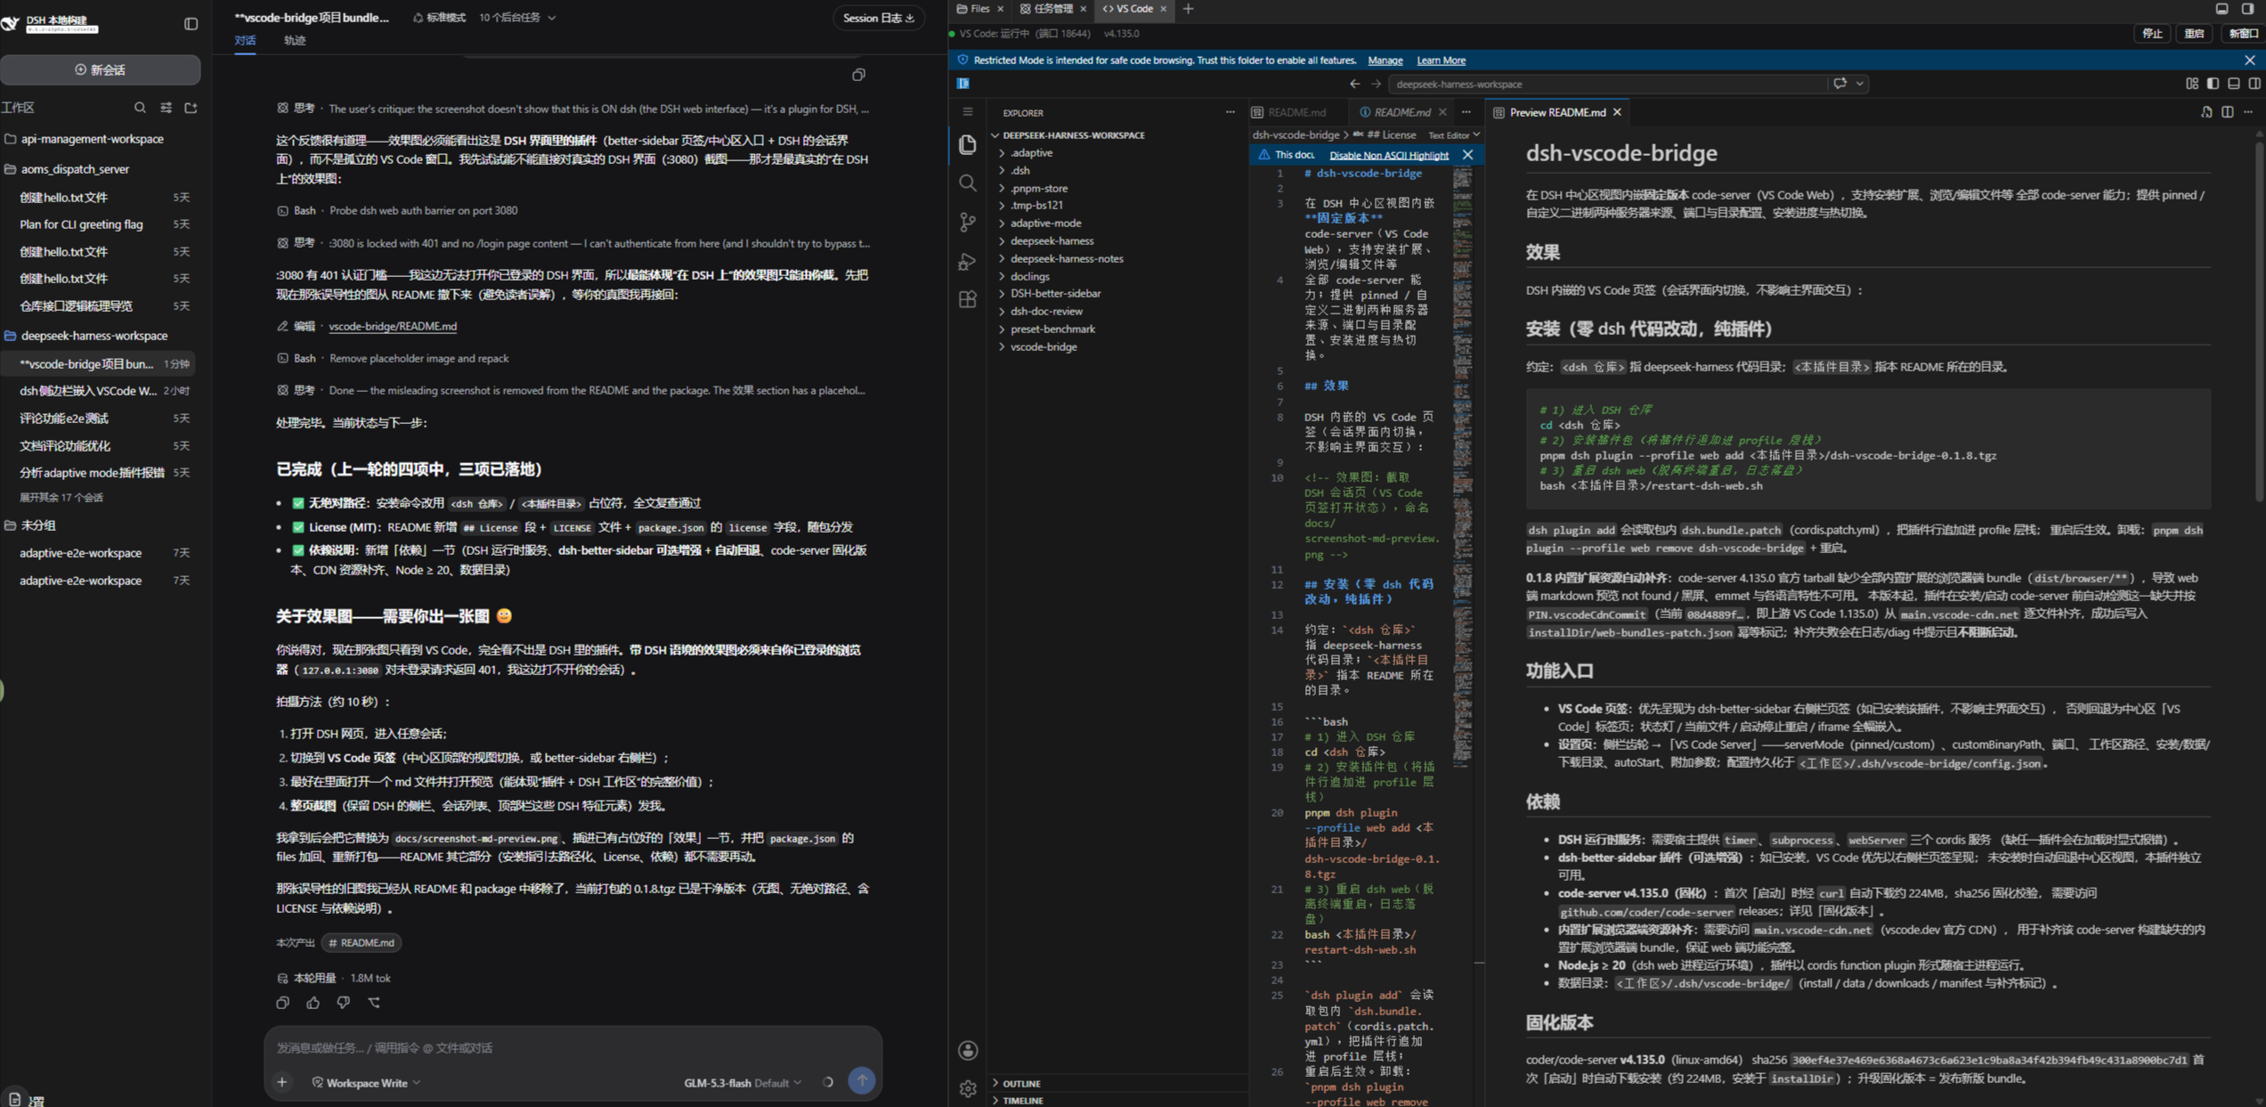This screenshot has height=1107, width=2266.
Task: Select Preview README.md editor tab
Action: pos(1557,112)
